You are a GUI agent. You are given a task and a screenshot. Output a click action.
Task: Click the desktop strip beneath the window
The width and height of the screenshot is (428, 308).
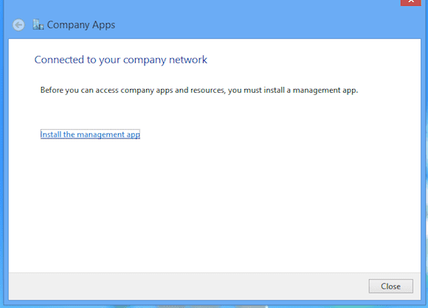[214, 307]
